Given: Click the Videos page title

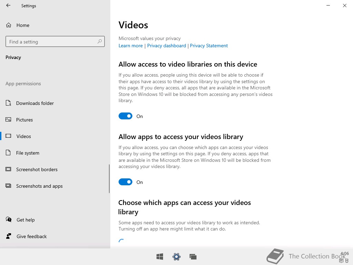Looking at the screenshot, I should [x=133, y=25].
